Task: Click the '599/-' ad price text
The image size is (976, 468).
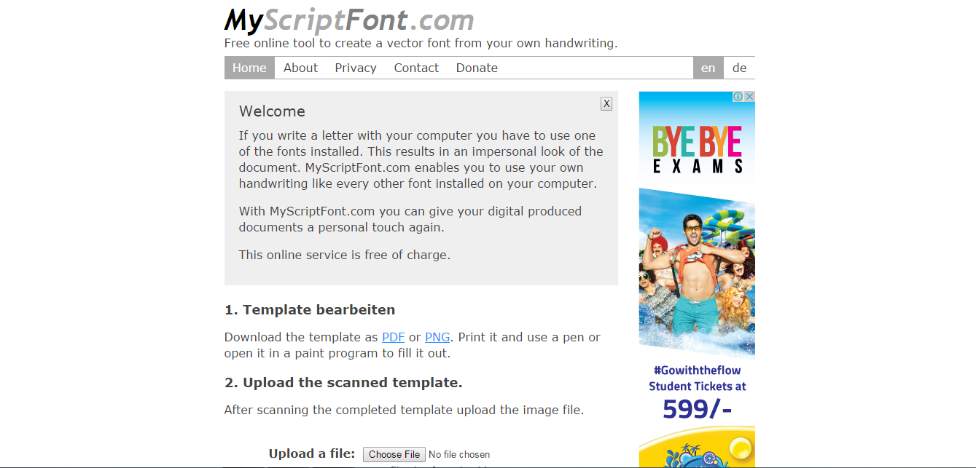Action: tap(697, 409)
